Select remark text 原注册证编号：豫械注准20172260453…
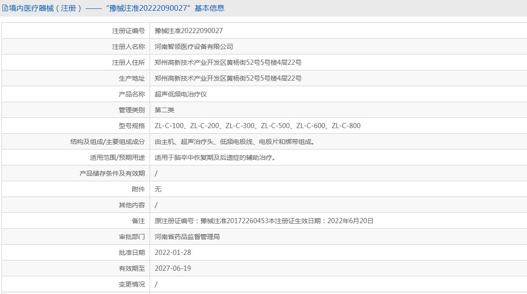This screenshot has width=527, height=294. pyautogui.click(x=264, y=221)
